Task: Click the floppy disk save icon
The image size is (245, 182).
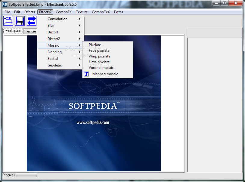Action: [20, 21]
